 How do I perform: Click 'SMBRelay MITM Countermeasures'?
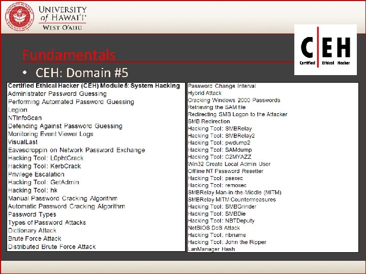[232, 200]
